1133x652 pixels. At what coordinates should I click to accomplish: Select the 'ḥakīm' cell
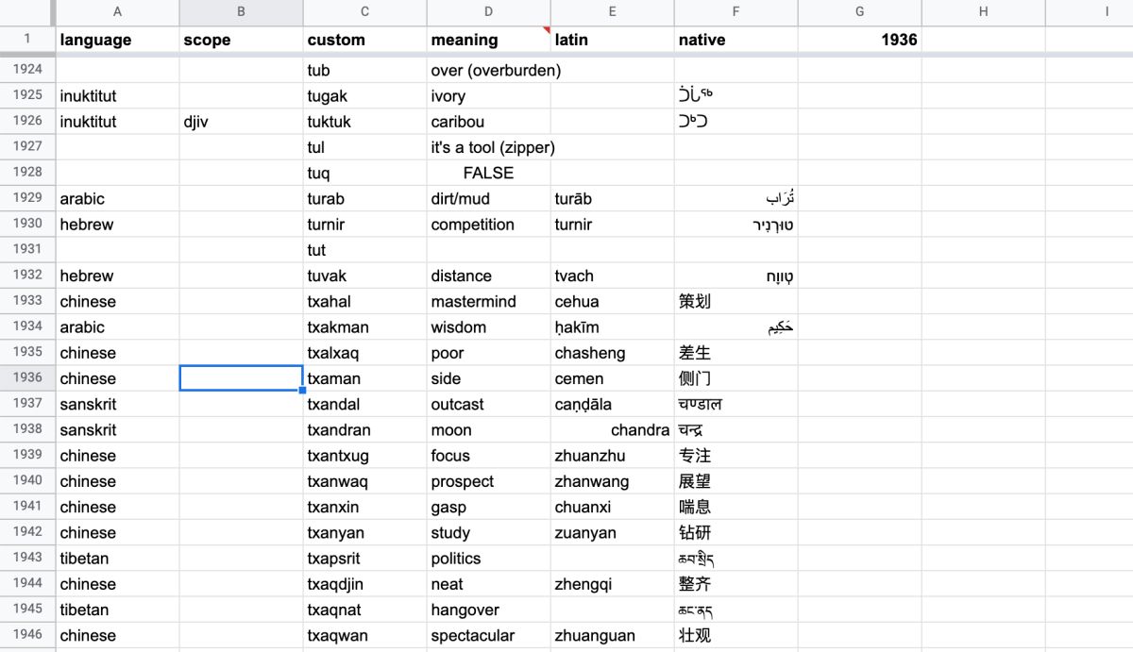pyautogui.click(x=613, y=327)
